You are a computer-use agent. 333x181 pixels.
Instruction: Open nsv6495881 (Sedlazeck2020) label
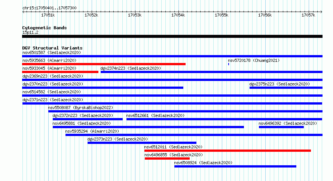click(x=82, y=123)
